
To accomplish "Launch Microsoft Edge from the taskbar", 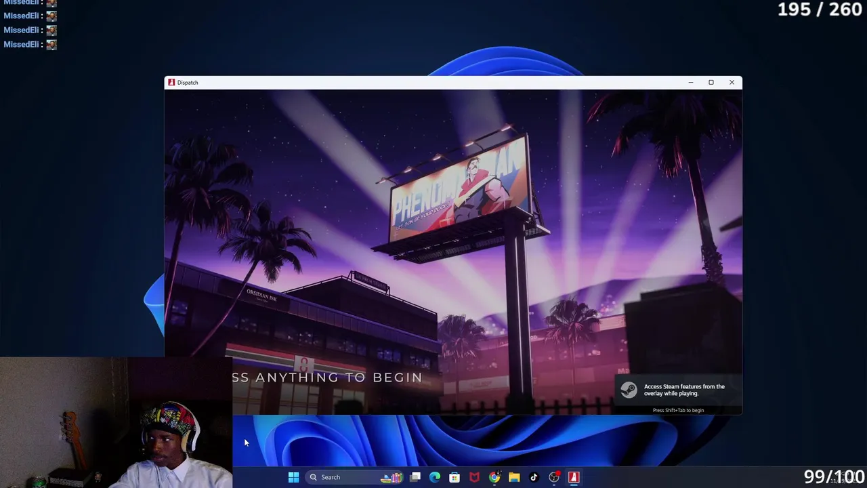I will click(435, 477).
